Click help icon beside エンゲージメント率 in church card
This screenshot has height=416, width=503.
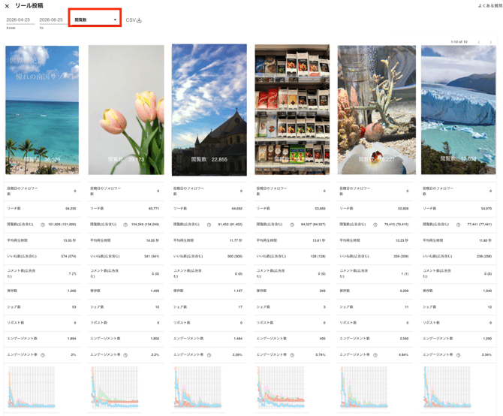pyautogui.click(x=209, y=355)
